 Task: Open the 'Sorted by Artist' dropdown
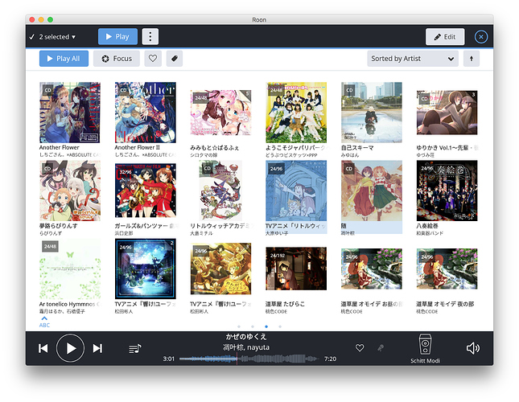coord(413,59)
